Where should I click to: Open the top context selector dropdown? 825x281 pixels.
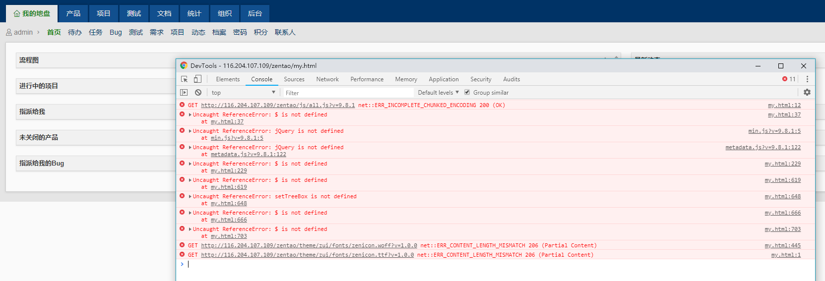tap(243, 93)
